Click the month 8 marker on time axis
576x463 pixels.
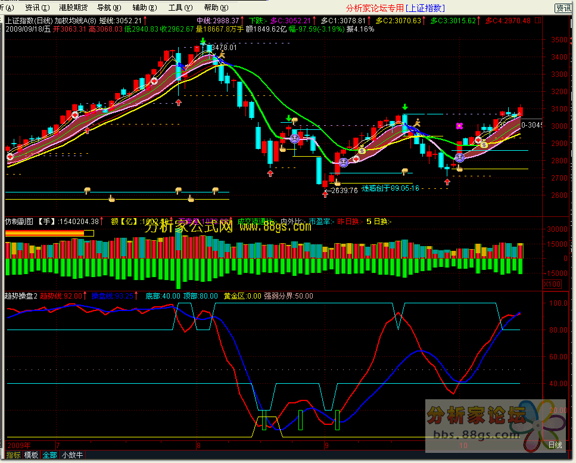198,445
